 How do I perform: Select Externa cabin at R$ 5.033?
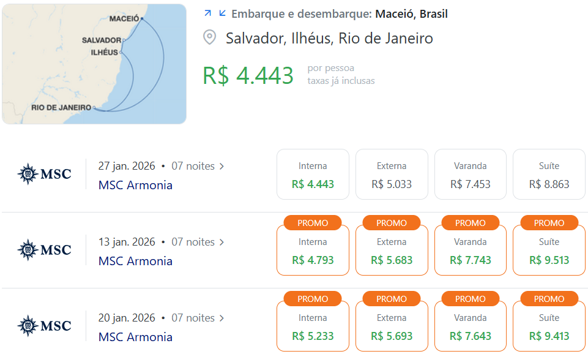(x=392, y=174)
